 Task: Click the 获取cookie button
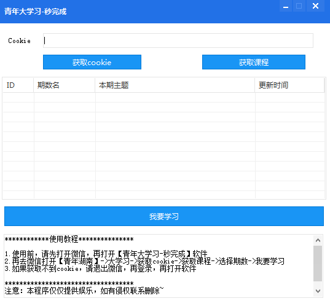coord(92,62)
